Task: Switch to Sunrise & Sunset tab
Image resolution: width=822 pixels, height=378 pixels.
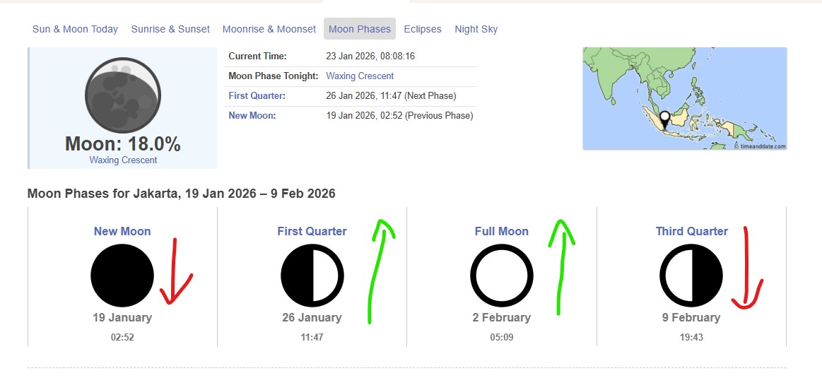Action: [x=170, y=29]
